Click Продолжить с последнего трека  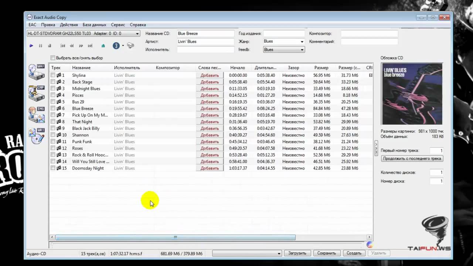tap(412, 158)
